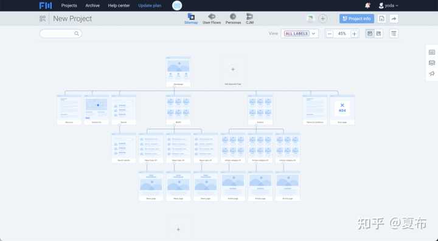Click the Project info button
Viewport: 438px width, 241px height.
[x=356, y=19]
